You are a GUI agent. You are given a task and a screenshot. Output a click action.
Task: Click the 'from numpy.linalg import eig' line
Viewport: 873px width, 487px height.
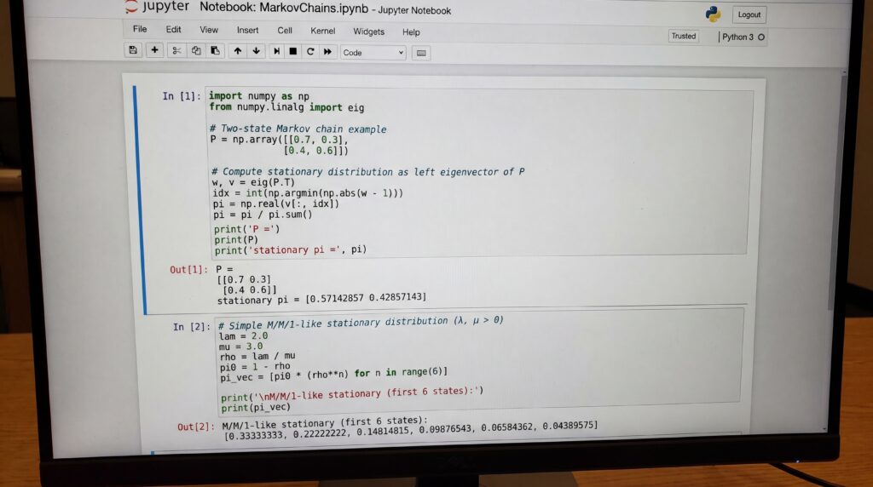click(286, 107)
